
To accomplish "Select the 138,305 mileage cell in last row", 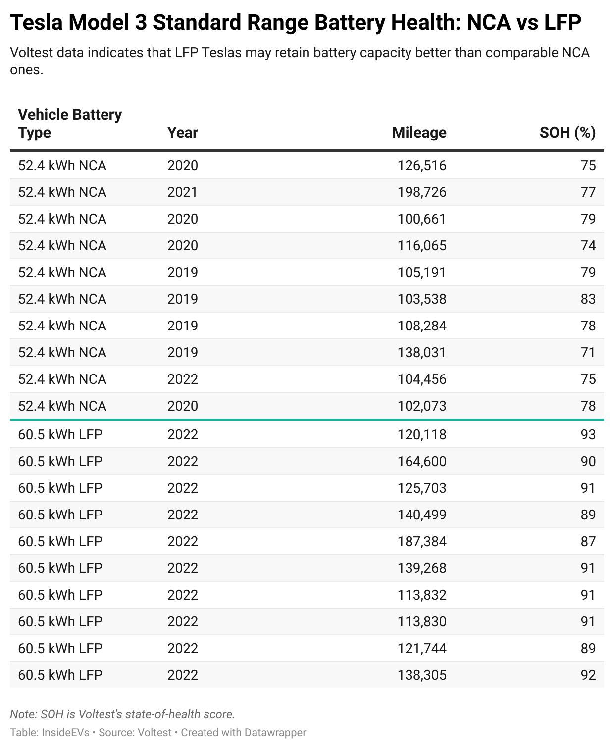I will pyautogui.click(x=422, y=675).
